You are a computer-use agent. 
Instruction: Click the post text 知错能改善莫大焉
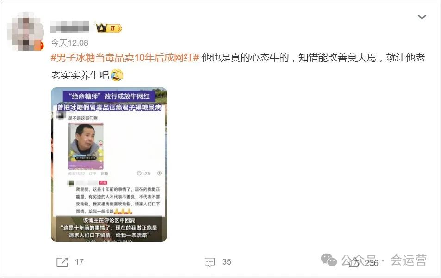click(337, 58)
